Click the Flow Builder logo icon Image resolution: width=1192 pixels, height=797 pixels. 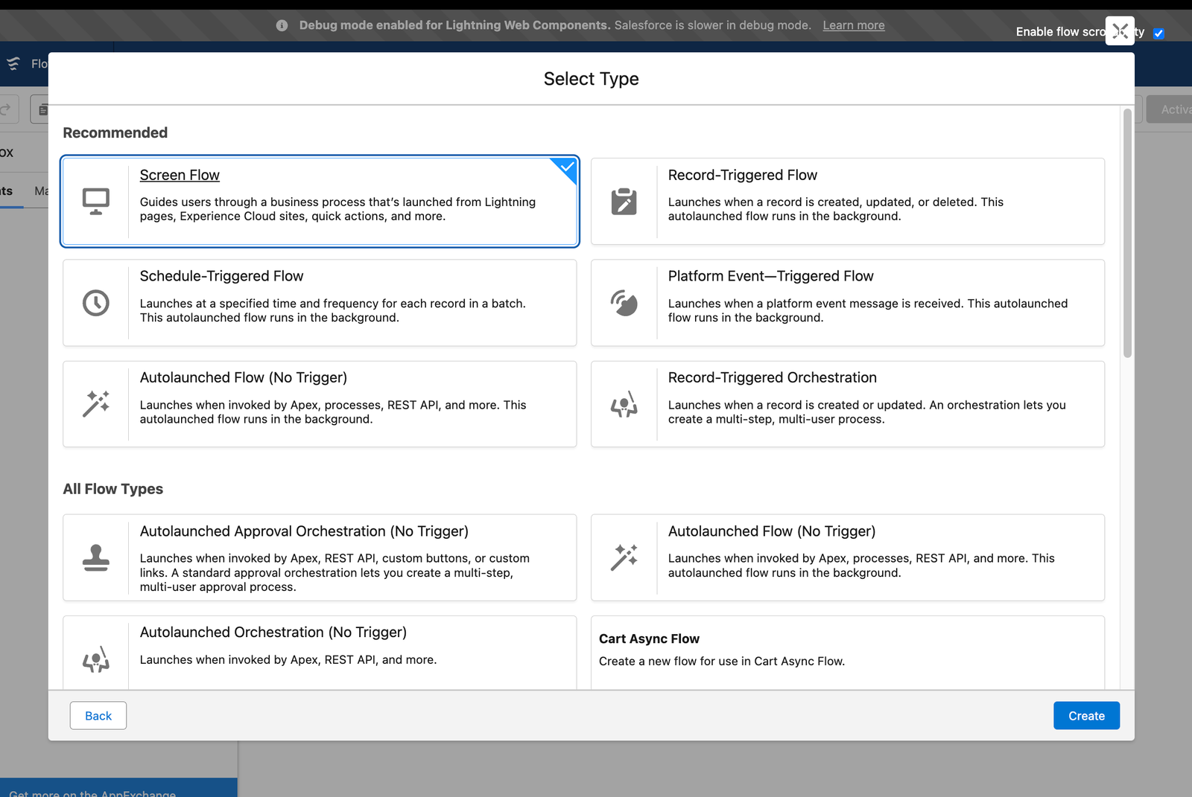tap(13, 64)
